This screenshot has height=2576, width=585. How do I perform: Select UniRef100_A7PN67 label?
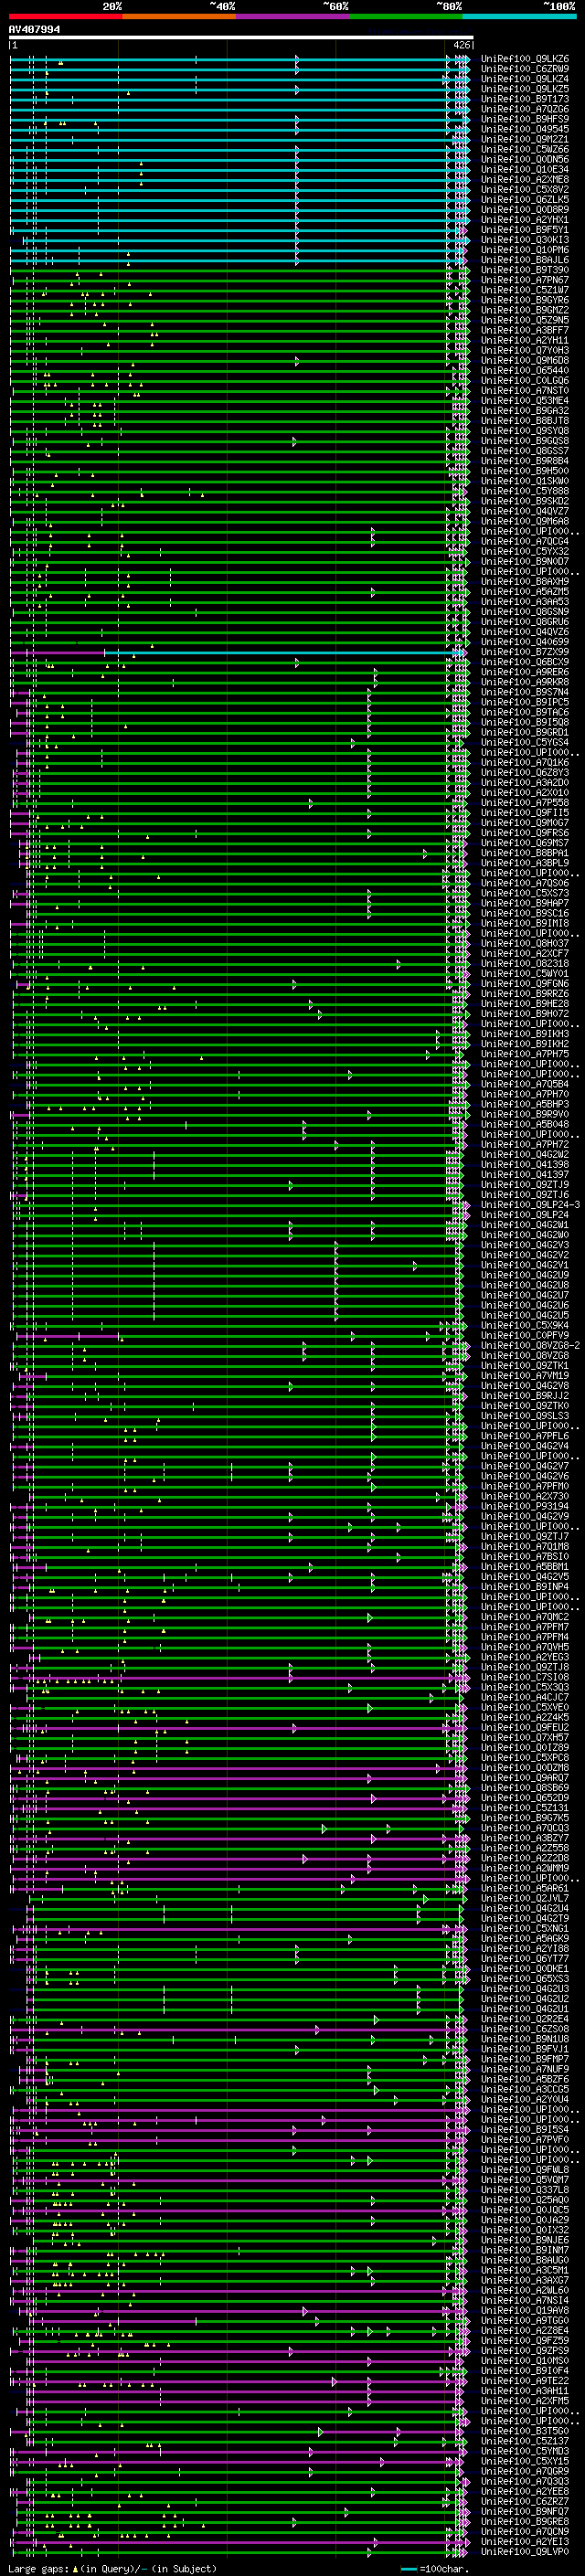[x=525, y=280]
